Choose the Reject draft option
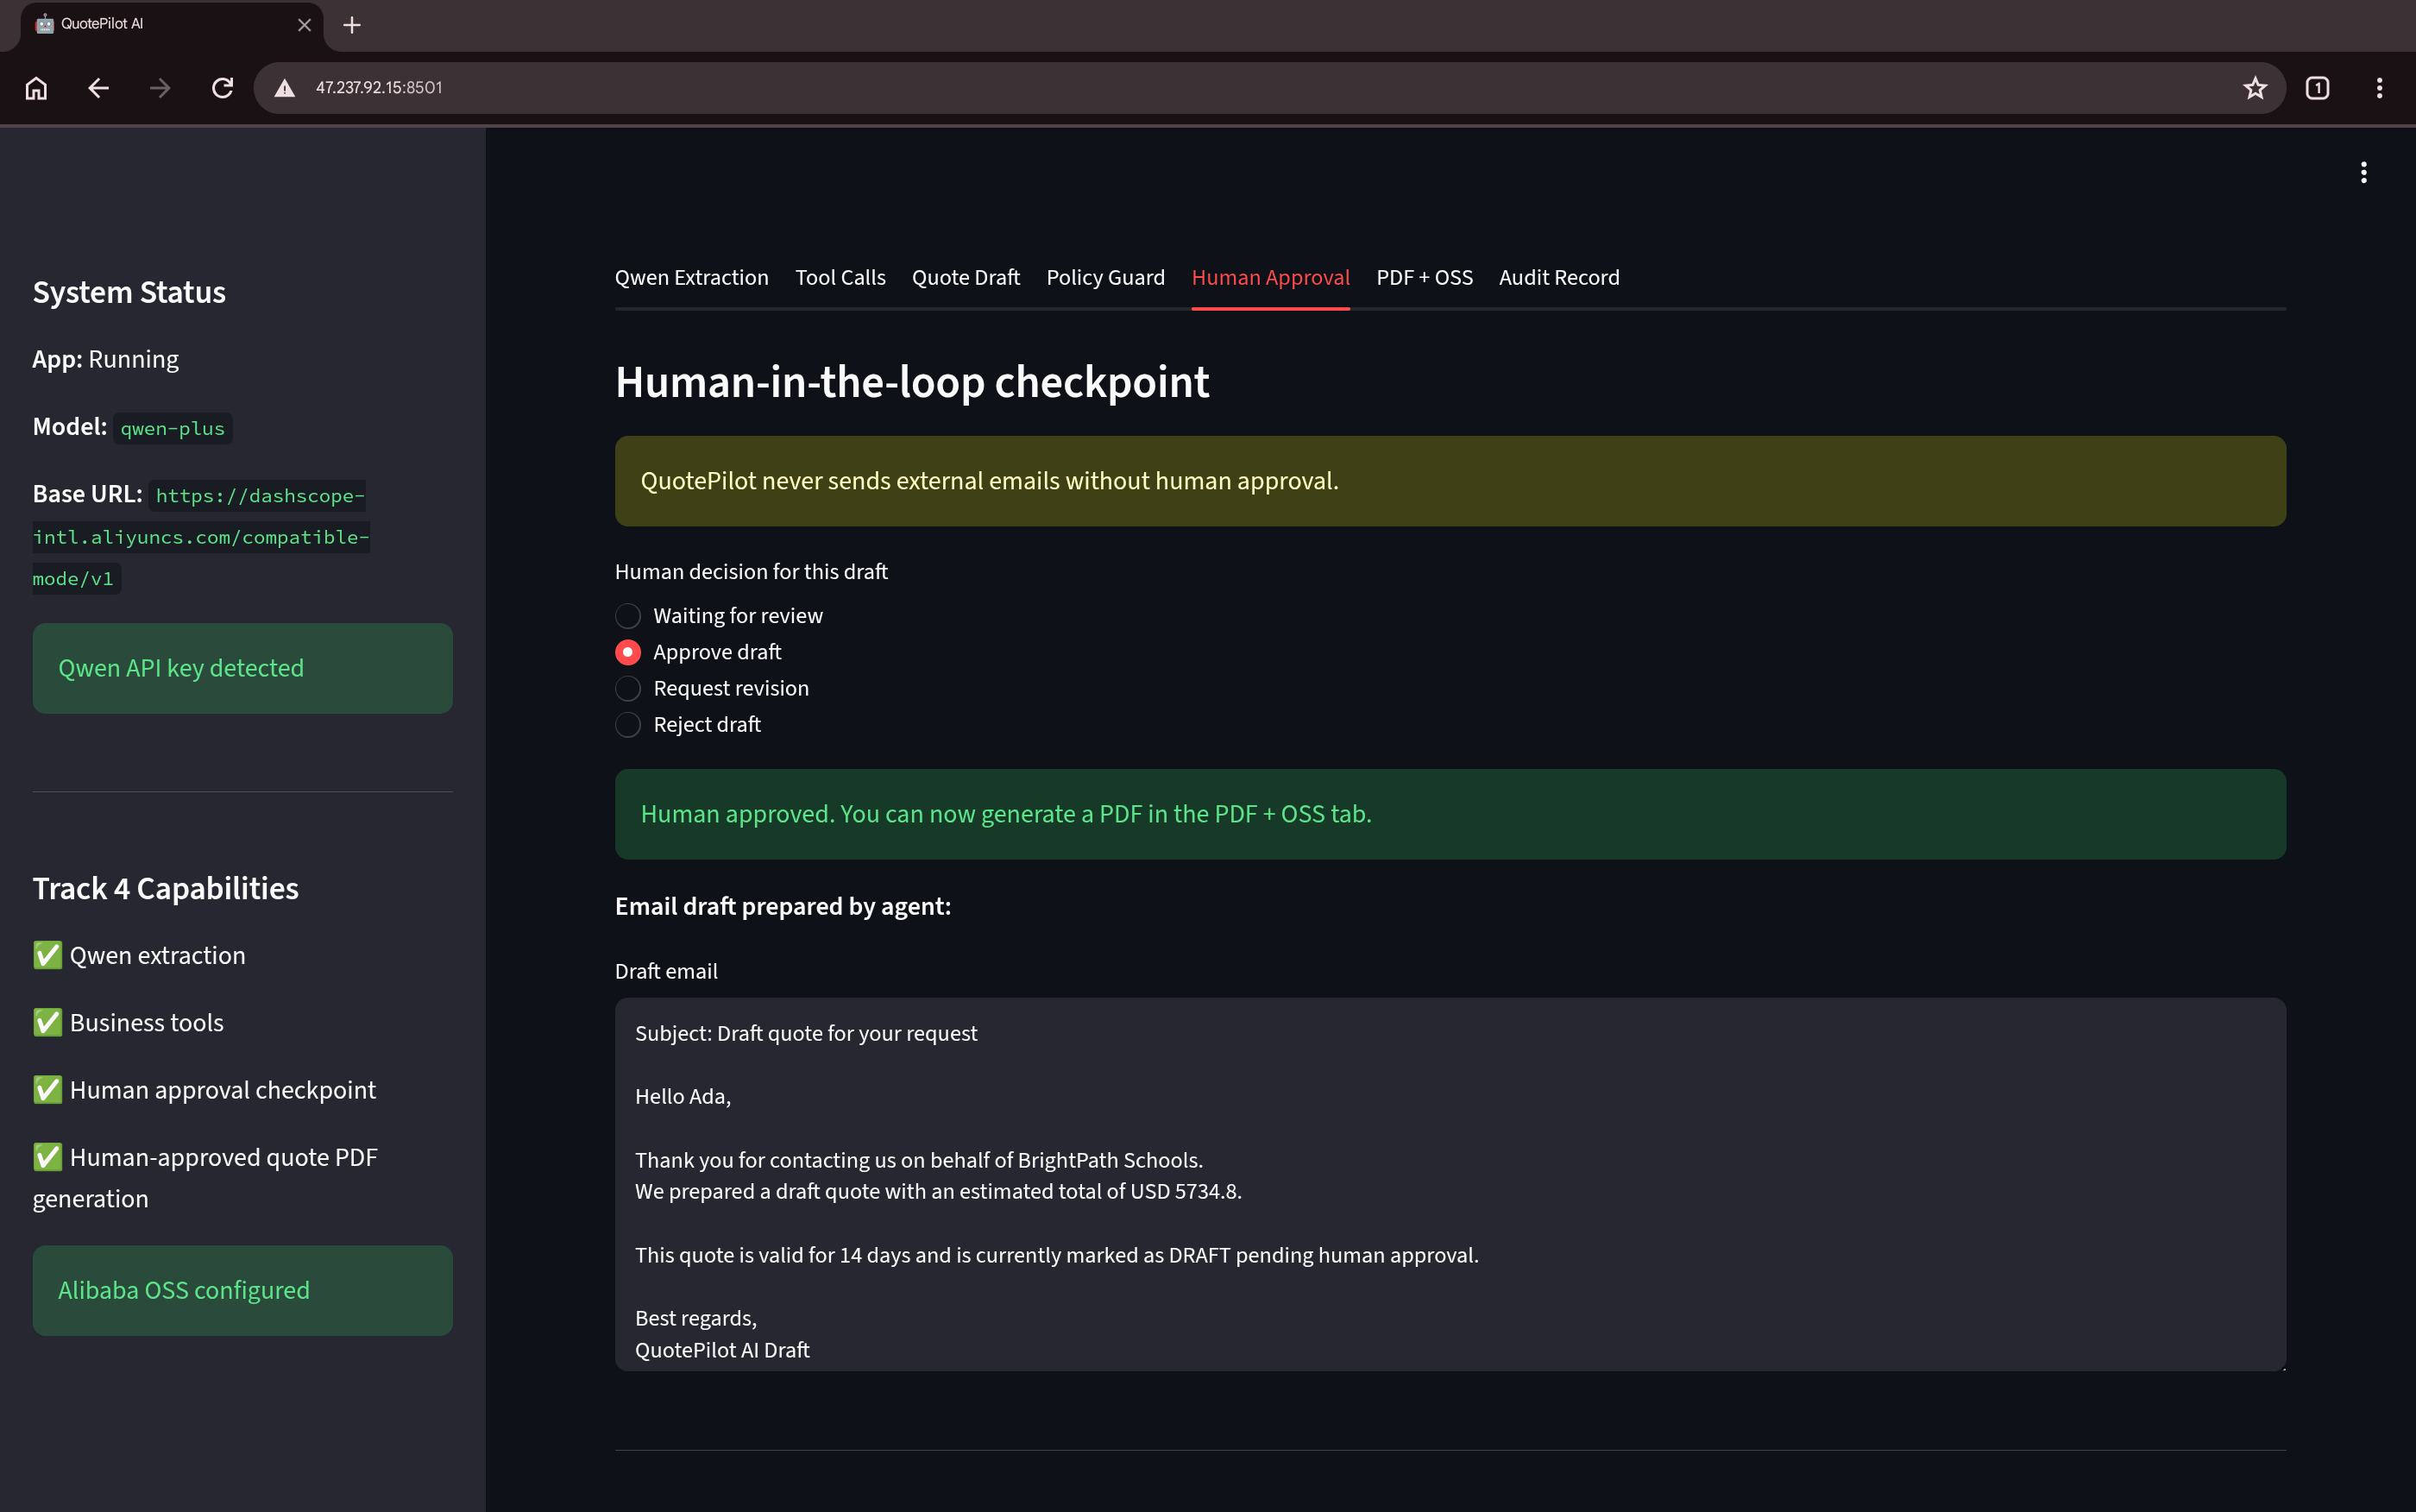This screenshot has height=1512, width=2416. (x=688, y=724)
